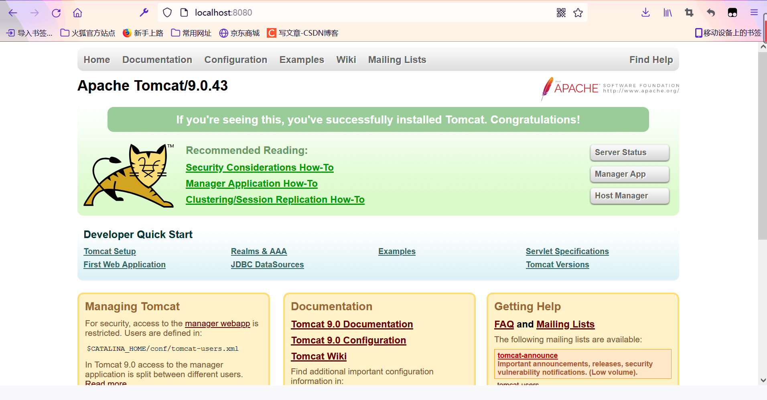Click the scrollbar down arrow
The image size is (767, 400).
(x=763, y=380)
